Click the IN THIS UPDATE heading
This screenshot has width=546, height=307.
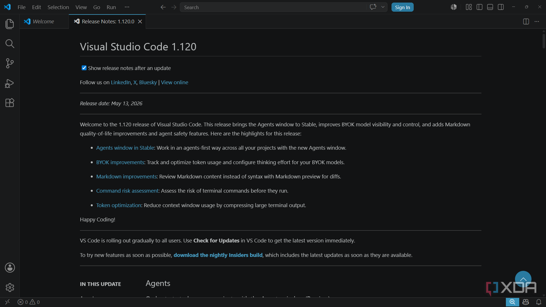(x=100, y=284)
